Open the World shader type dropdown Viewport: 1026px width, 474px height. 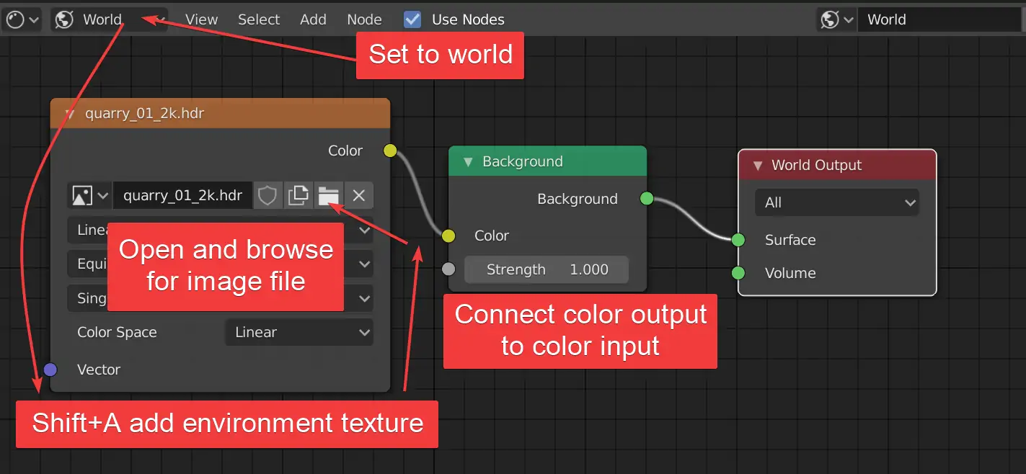(109, 19)
